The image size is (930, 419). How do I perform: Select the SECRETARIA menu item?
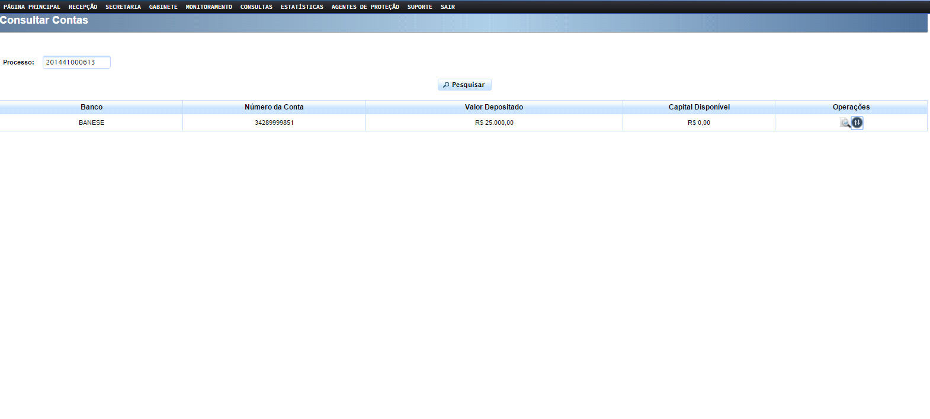(x=123, y=7)
